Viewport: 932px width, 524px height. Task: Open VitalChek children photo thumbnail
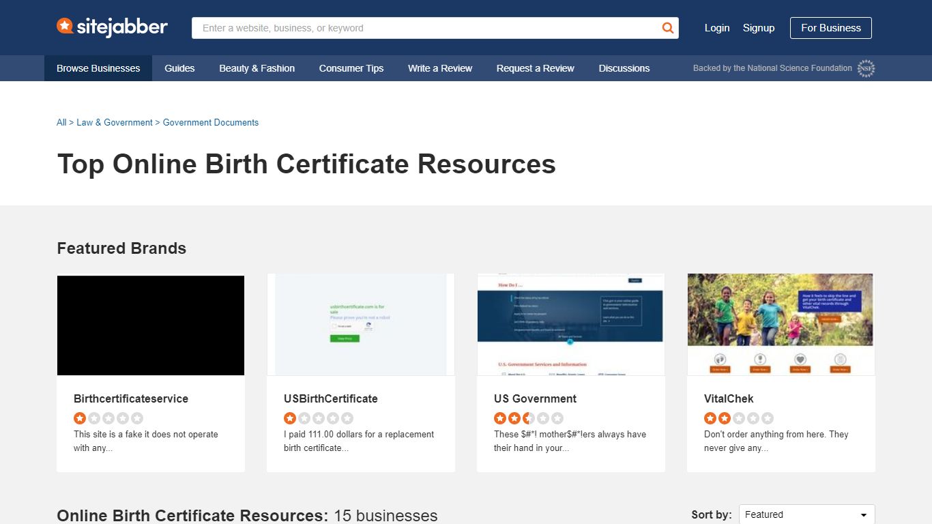781,325
